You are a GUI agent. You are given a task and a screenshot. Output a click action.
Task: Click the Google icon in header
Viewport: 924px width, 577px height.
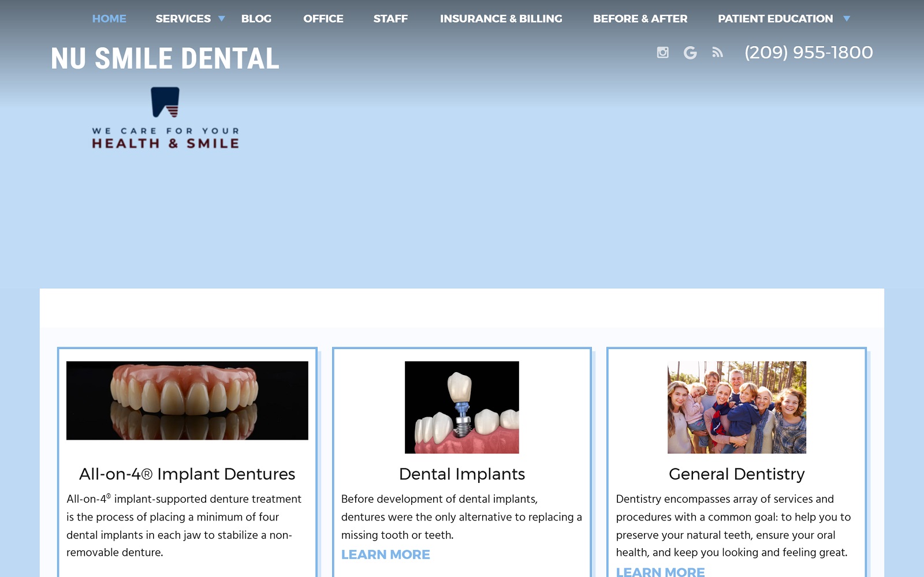point(690,53)
